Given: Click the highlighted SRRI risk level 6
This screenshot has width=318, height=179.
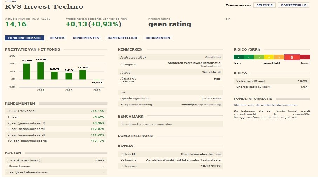Looking at the screenshot, I should 292,57.
